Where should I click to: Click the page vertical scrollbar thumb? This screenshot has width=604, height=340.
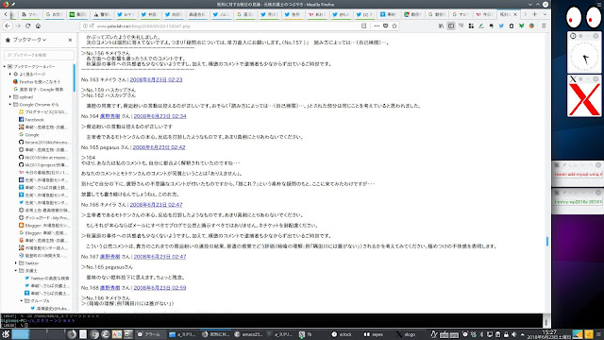tap(547, 242)
